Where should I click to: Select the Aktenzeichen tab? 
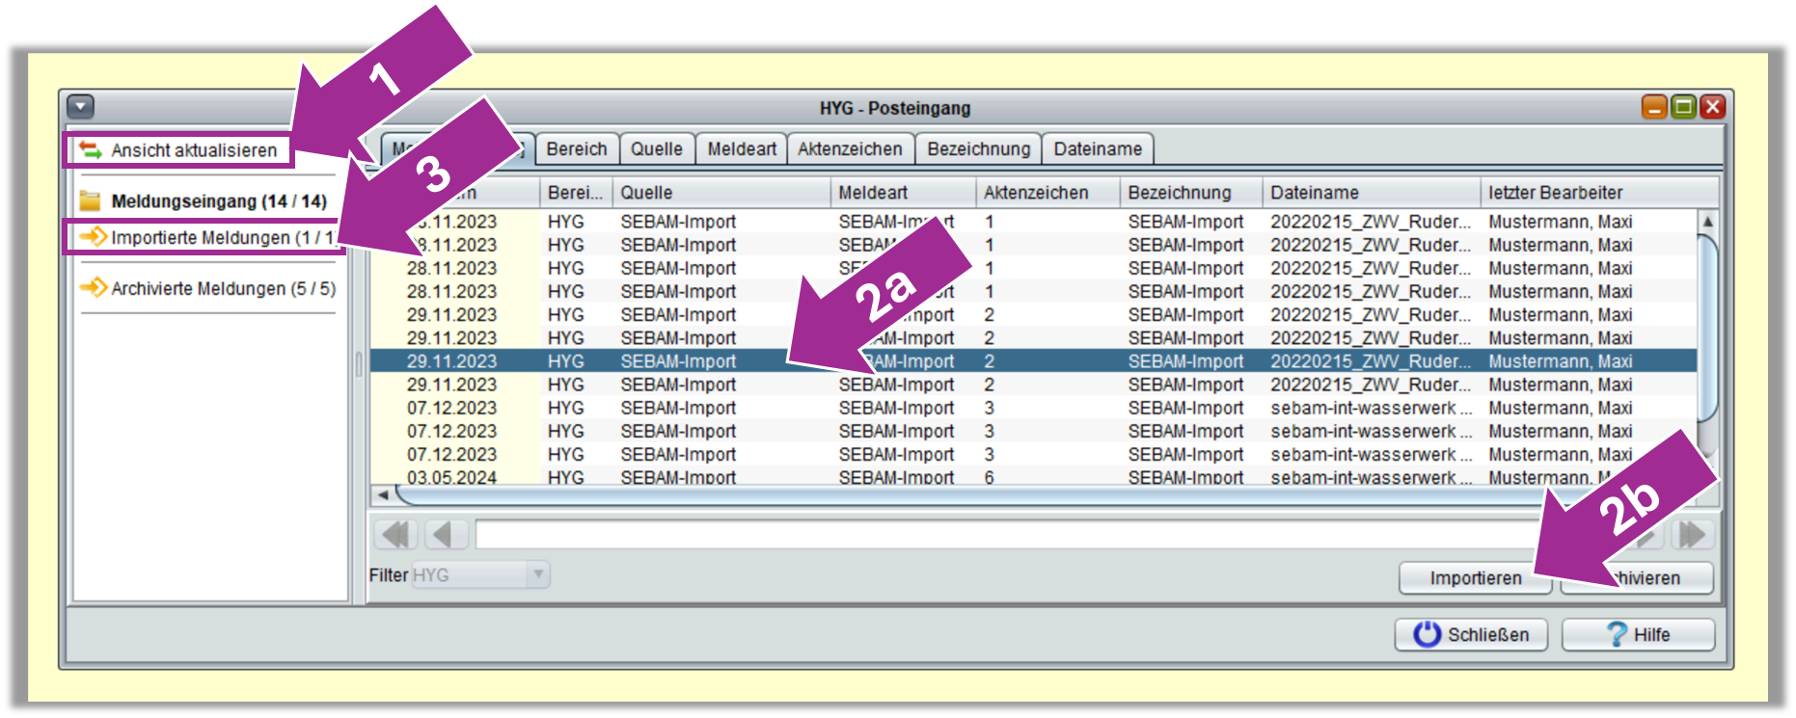tap(849, 149)
